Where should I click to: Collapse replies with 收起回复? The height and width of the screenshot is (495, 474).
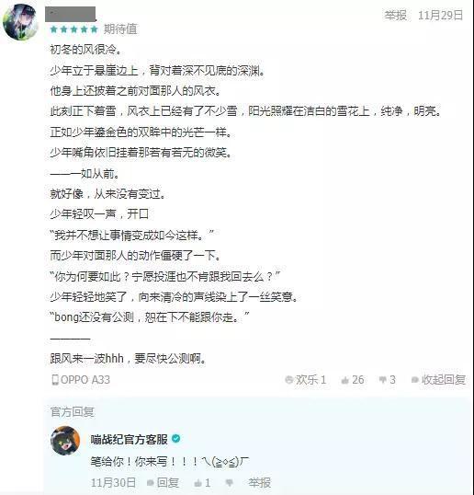click(x=439, y=380)
